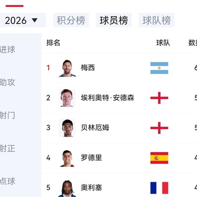Click England flag icon next to 埃利奥特·安德森
The height and width of the screenshot is (197, 197).
coord(159,98)
